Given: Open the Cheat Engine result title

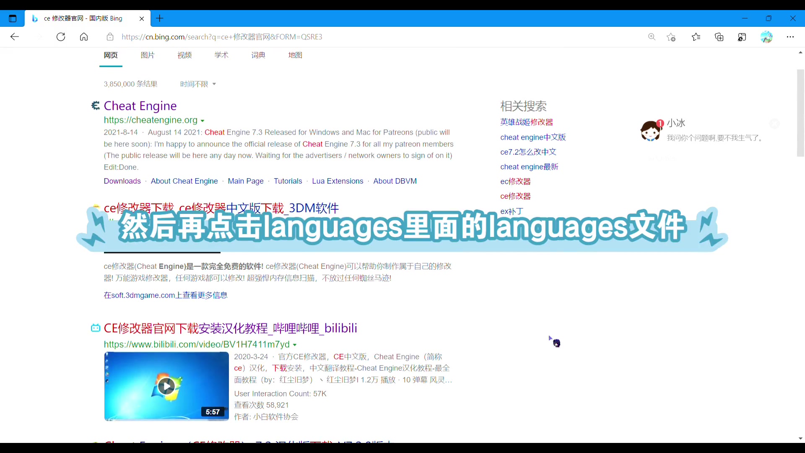Looking at the screenshot, I should [x=140, y=106].
